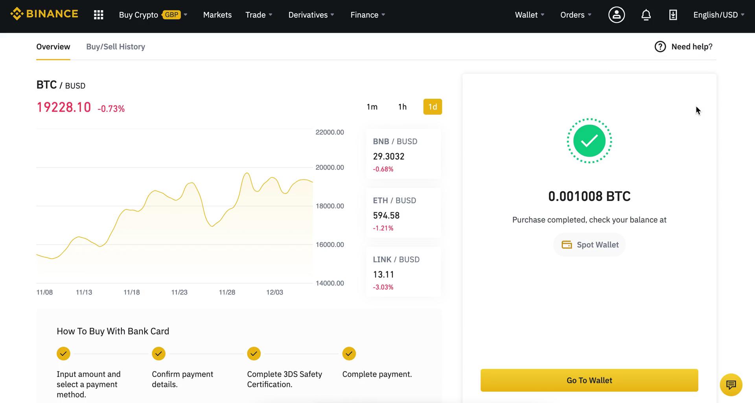
Task: Open the chat support bubble icon
Action: click(731, 385)
